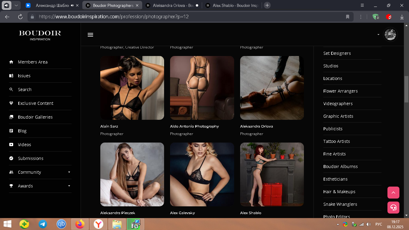Click the bookmark icon in address bar
Viewport: 409px width, 230px height.
click(x=348, y=17)
